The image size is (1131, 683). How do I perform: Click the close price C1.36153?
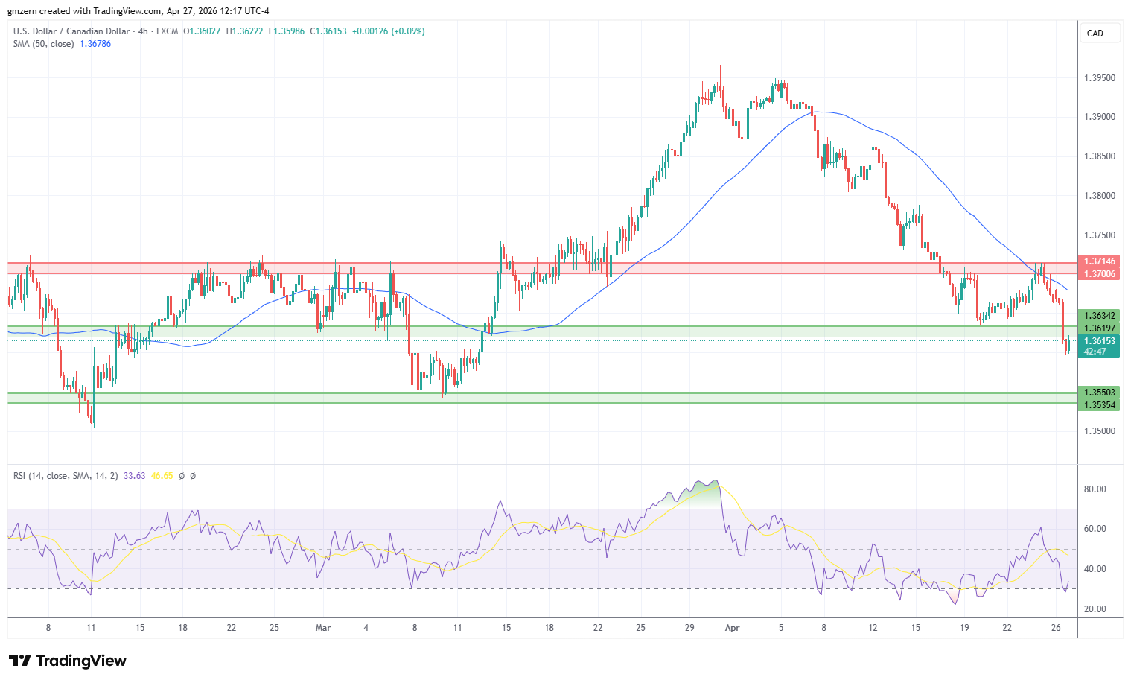(x=328, y=31)
